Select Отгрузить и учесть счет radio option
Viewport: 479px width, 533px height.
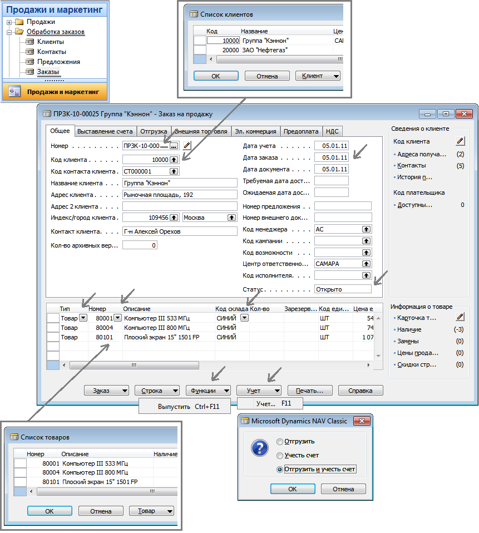coord(280,470)
